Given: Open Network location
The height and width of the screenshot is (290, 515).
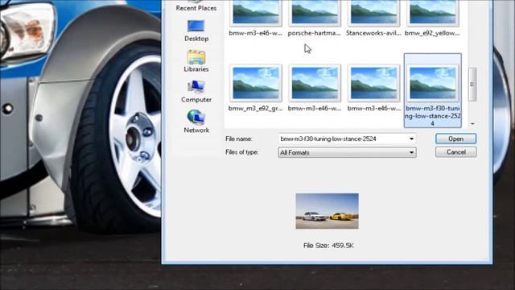Looking at the screenshot, I should coord(196,122).
